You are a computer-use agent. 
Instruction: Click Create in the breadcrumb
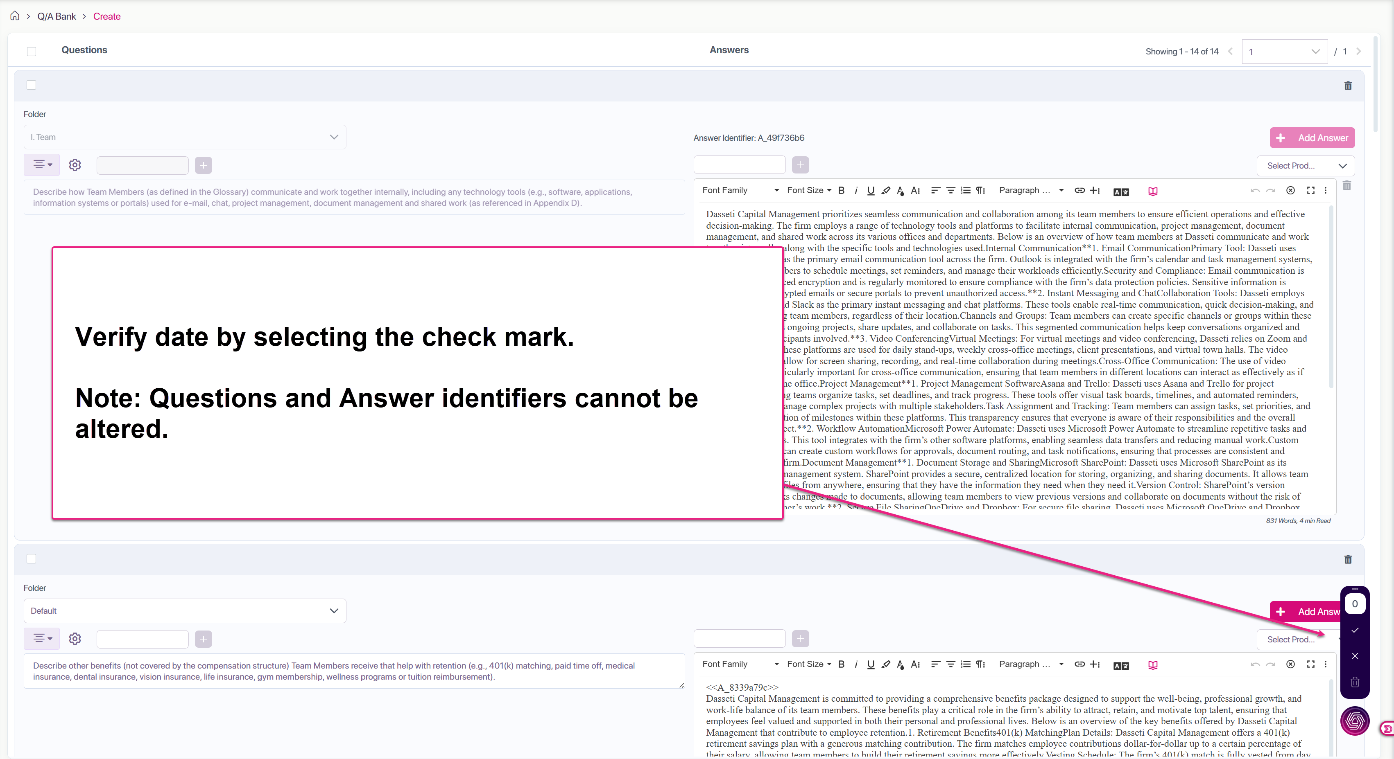click(106, 16)
